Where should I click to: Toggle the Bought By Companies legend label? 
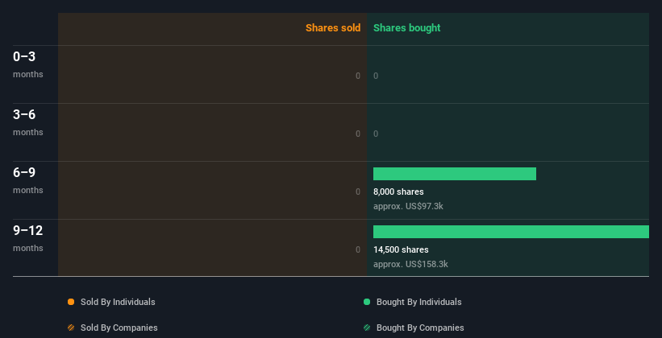(x=420, y=328)
